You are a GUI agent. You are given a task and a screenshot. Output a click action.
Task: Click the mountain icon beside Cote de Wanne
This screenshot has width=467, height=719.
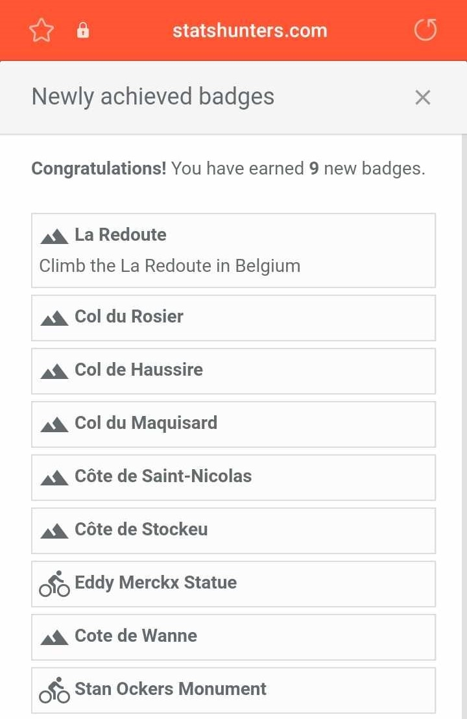coord(54,637)
